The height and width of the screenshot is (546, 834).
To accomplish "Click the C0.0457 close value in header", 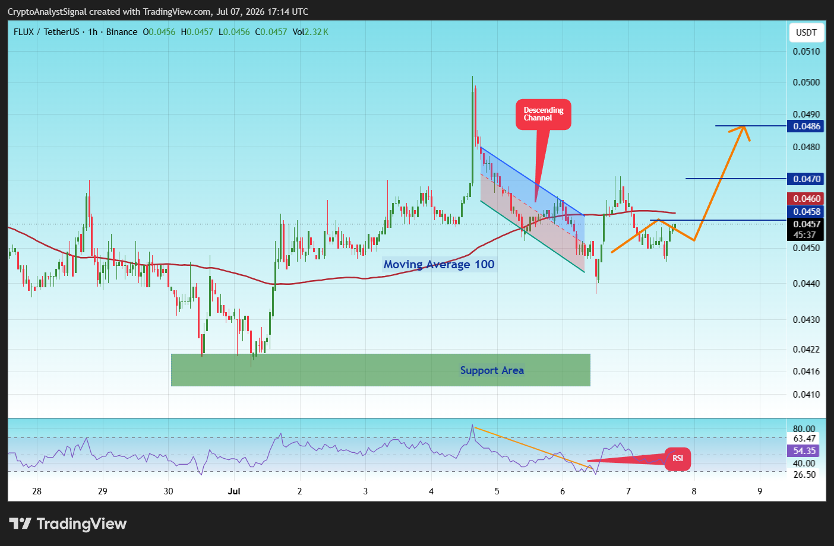I will pos(271,32).
